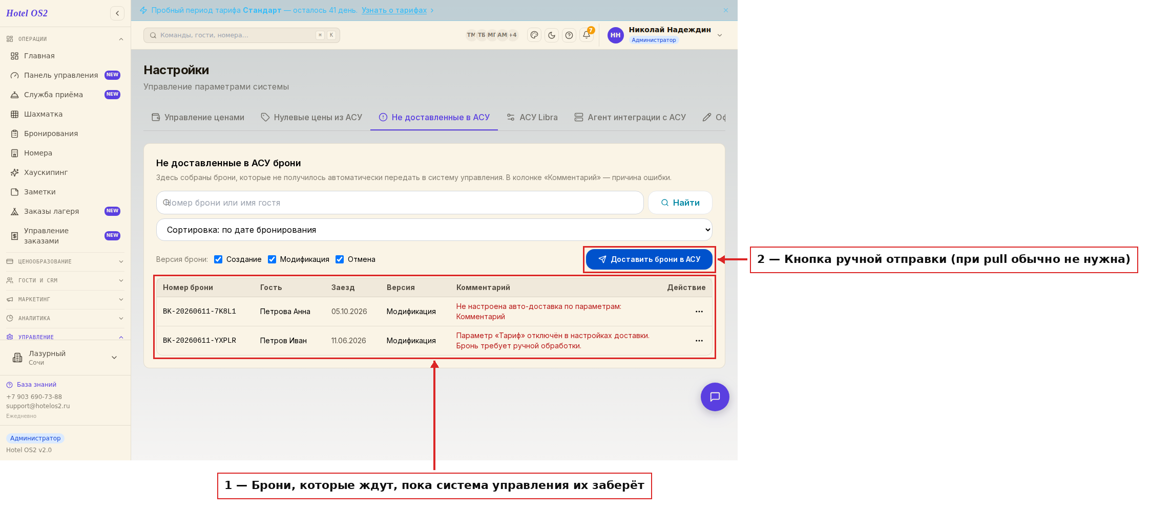Uncheck the Модификация checkbox
Image resolution: width=1150 pixels, height=511 pixels.
(x=272, y=259)
